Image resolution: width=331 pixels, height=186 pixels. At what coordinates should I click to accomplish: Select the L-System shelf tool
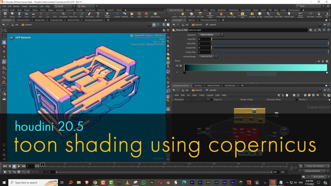pyautogui.click(x=117, y=15)
